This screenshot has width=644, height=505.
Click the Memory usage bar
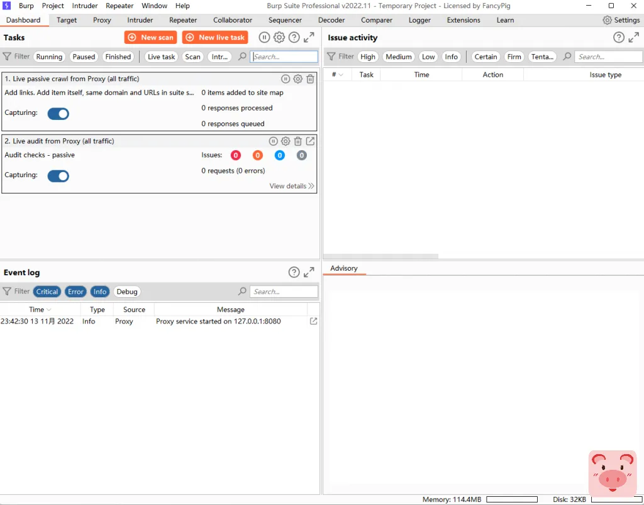512,499
